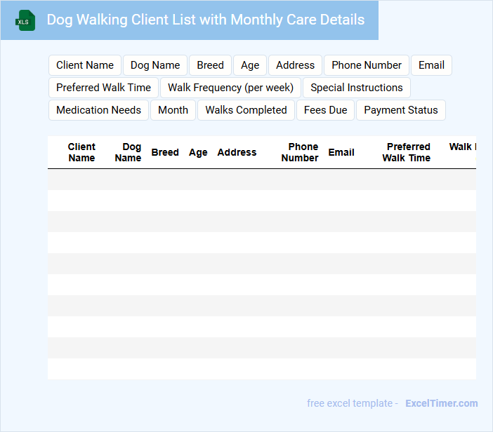Choose the Age tag
The height and width of the screenshot is (432, 493).
click(250, 65)
